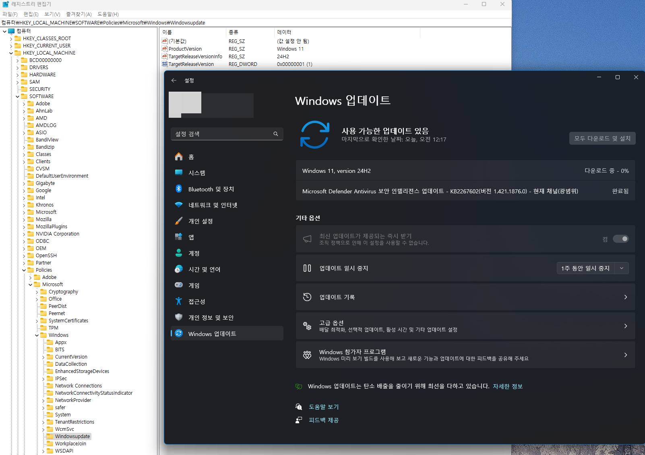Click the string icon of ProductVersion value

coord(164,49)
